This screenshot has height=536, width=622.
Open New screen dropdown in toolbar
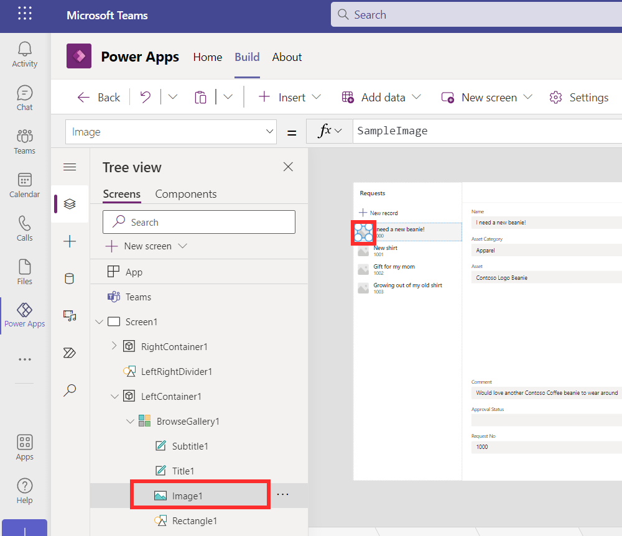click(x=487, y=97)
